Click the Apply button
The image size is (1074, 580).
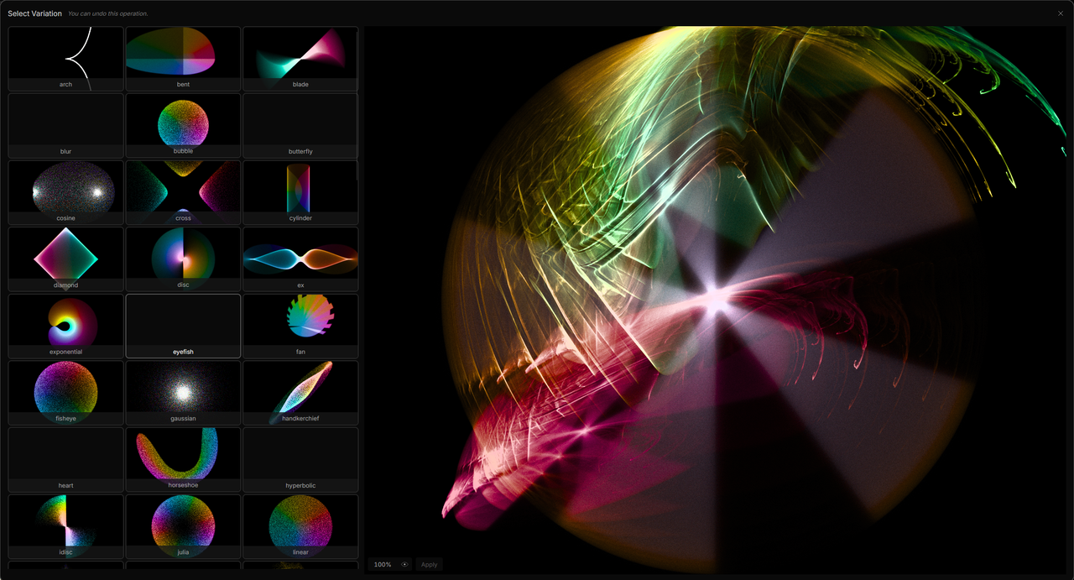point(429,565)
